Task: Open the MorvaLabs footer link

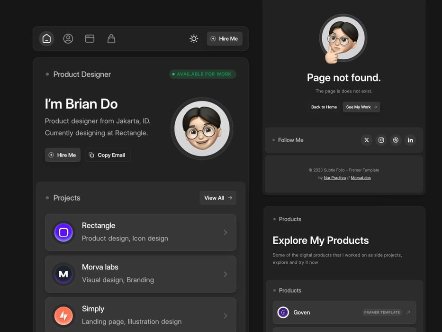Action: point(361,178)
